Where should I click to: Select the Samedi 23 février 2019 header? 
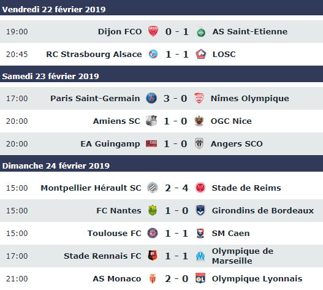162,76
